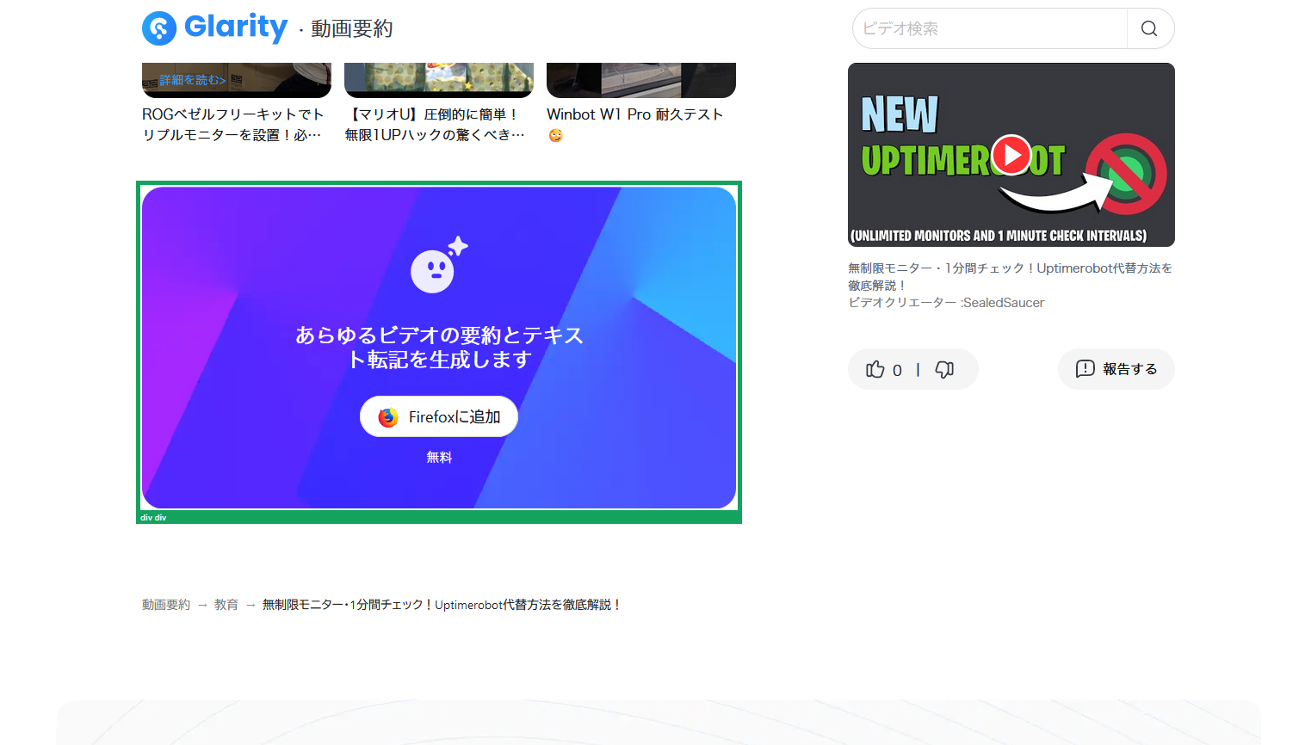Screen dimensions: 1305x745
Task: Click the report icon beside 報告する
Action: tap(1085, 369)
